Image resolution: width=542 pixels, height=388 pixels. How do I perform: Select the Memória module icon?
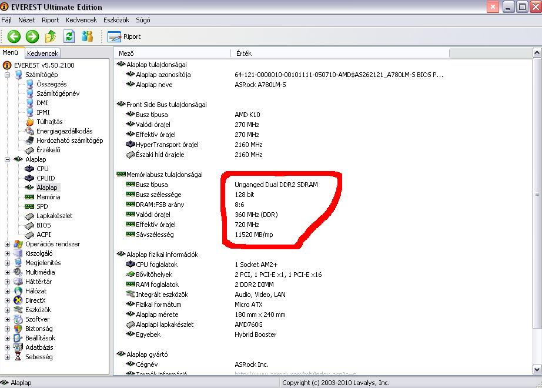coord(29,197)
